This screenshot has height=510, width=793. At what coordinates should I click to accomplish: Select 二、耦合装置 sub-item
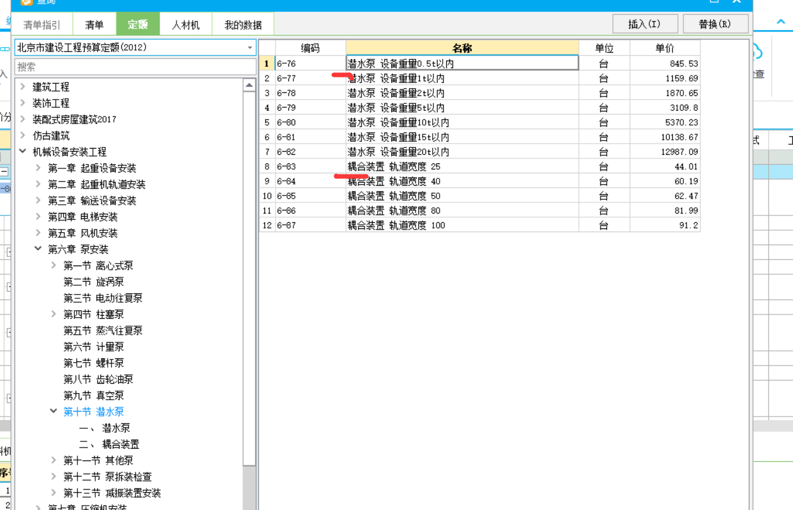(x=109, y=444)
